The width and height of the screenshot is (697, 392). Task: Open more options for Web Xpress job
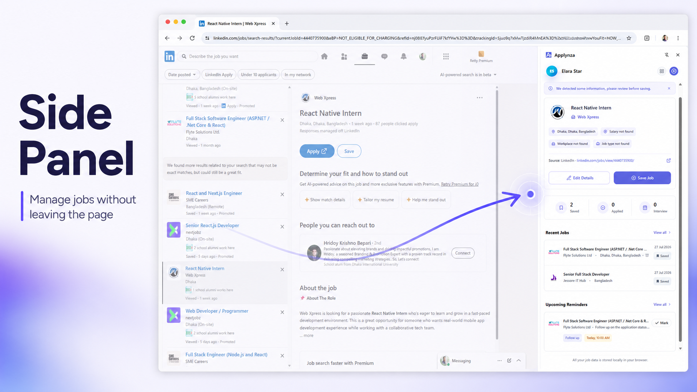(x=480, y=98)
